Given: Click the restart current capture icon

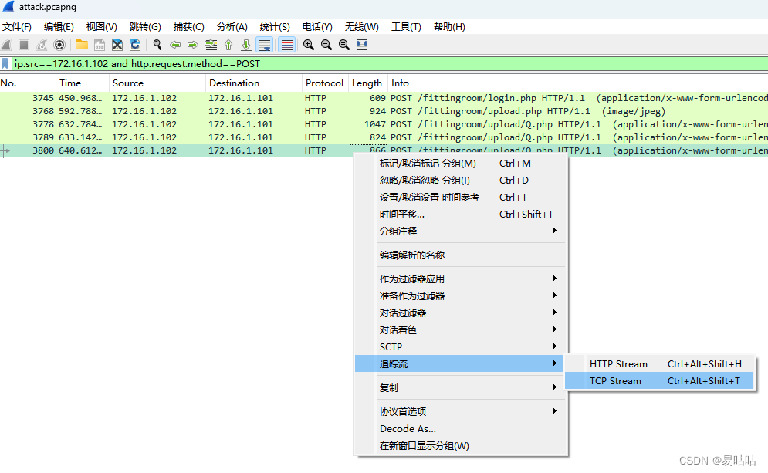Looking at the screenshot, I should point(41,44).
